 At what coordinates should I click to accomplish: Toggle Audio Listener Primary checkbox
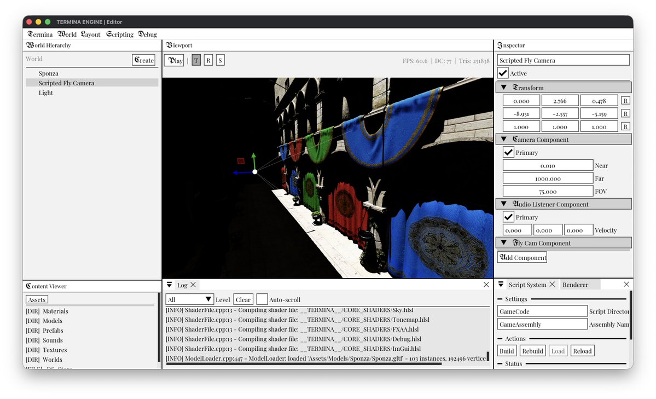508,217
